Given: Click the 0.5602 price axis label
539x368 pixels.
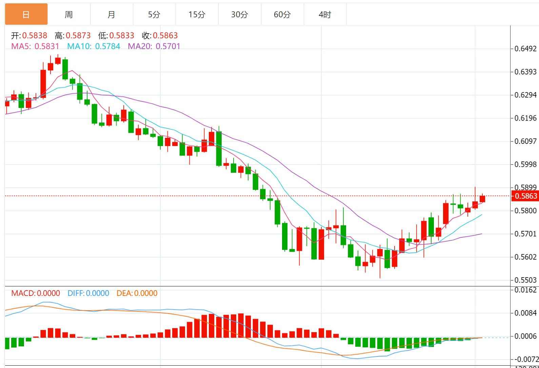Looking at the screenshot, I should 525,257.
